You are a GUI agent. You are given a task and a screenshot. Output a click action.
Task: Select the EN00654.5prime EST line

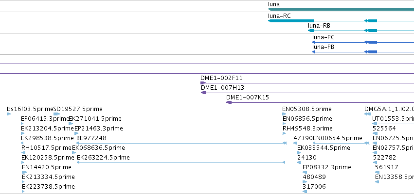point(341,143)
